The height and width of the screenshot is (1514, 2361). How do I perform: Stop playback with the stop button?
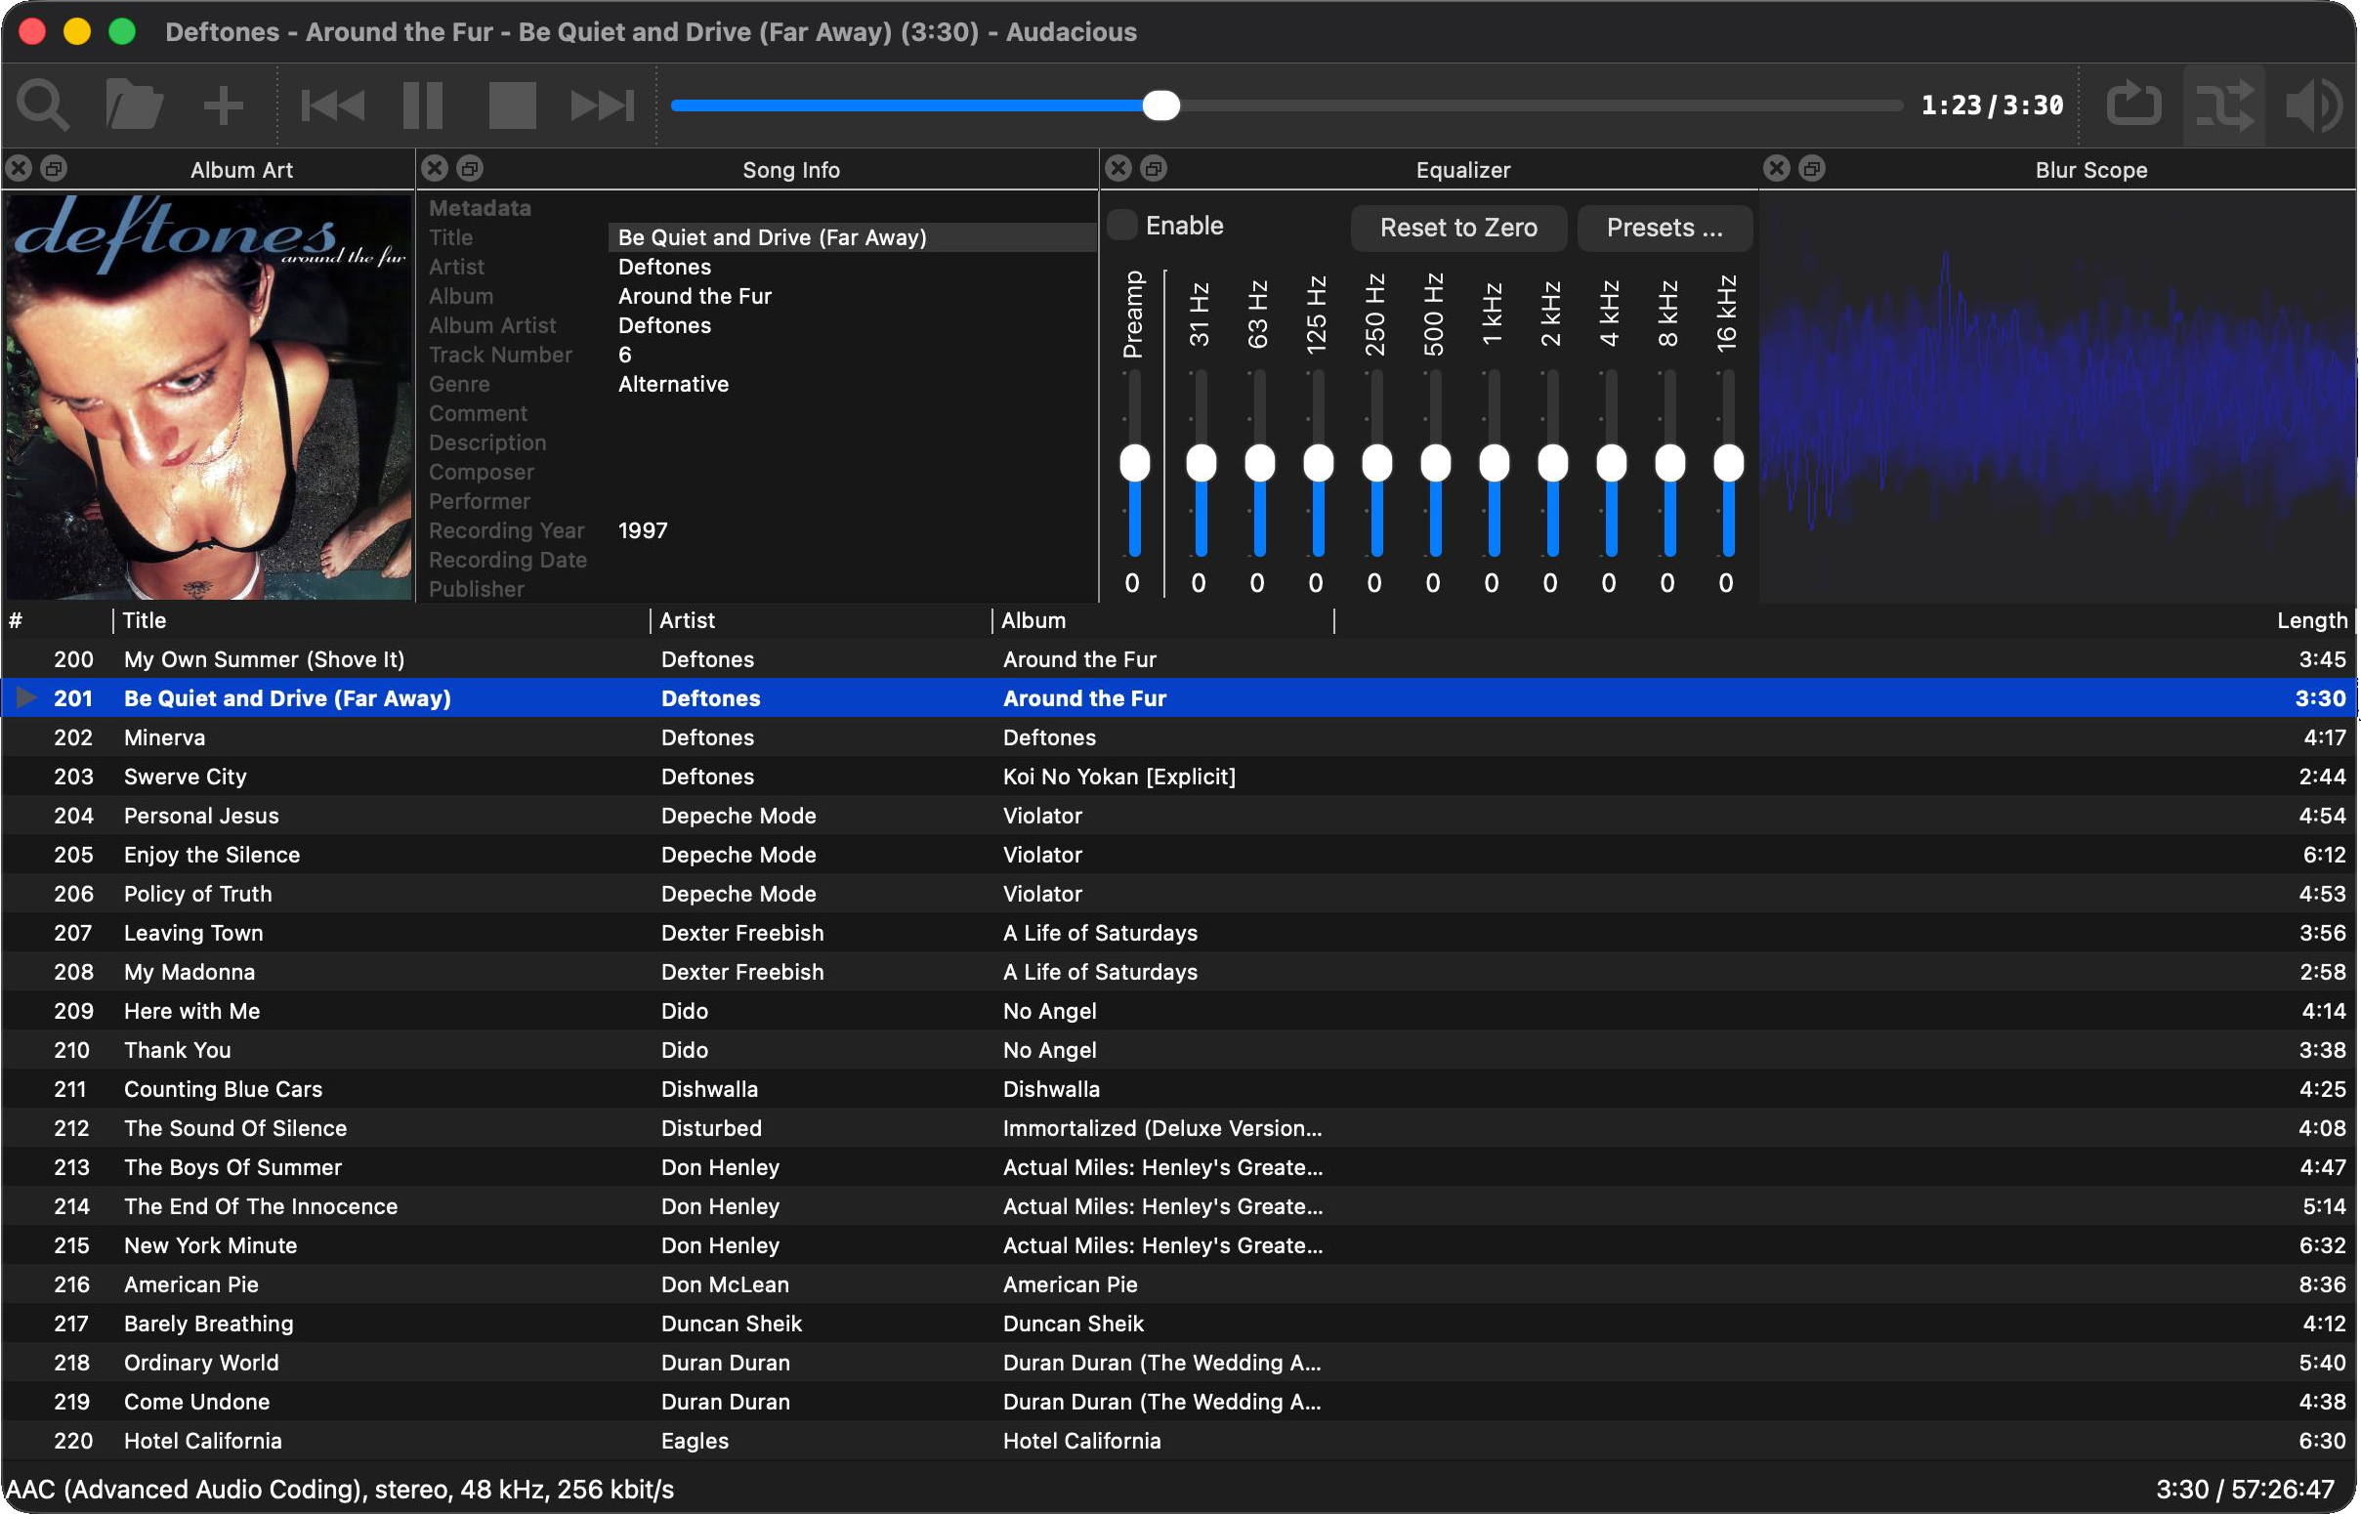512,105
